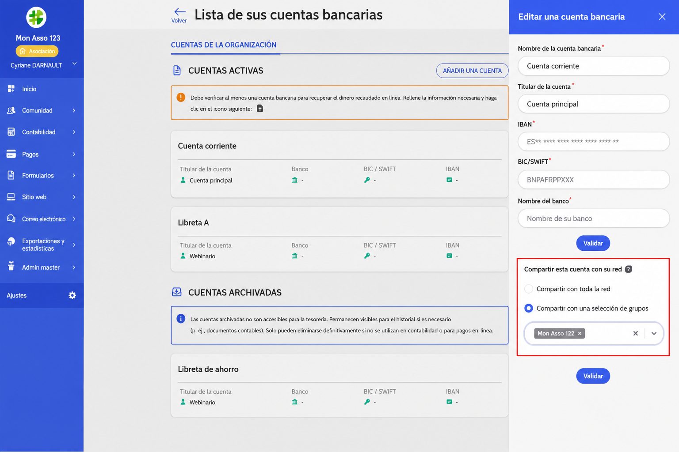Remove the Mon Asso 122 tag
The height and width of the screenshot is (452, 679).
[580, 333]
